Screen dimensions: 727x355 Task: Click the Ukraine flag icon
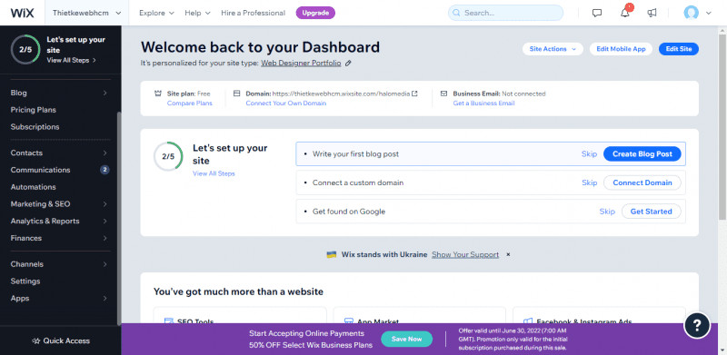point(331,254)
